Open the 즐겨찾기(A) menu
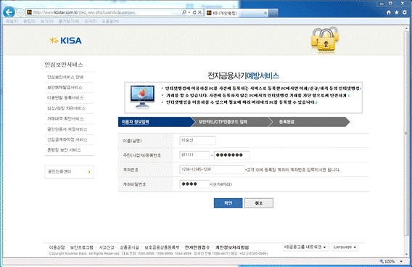 [69, 21]
